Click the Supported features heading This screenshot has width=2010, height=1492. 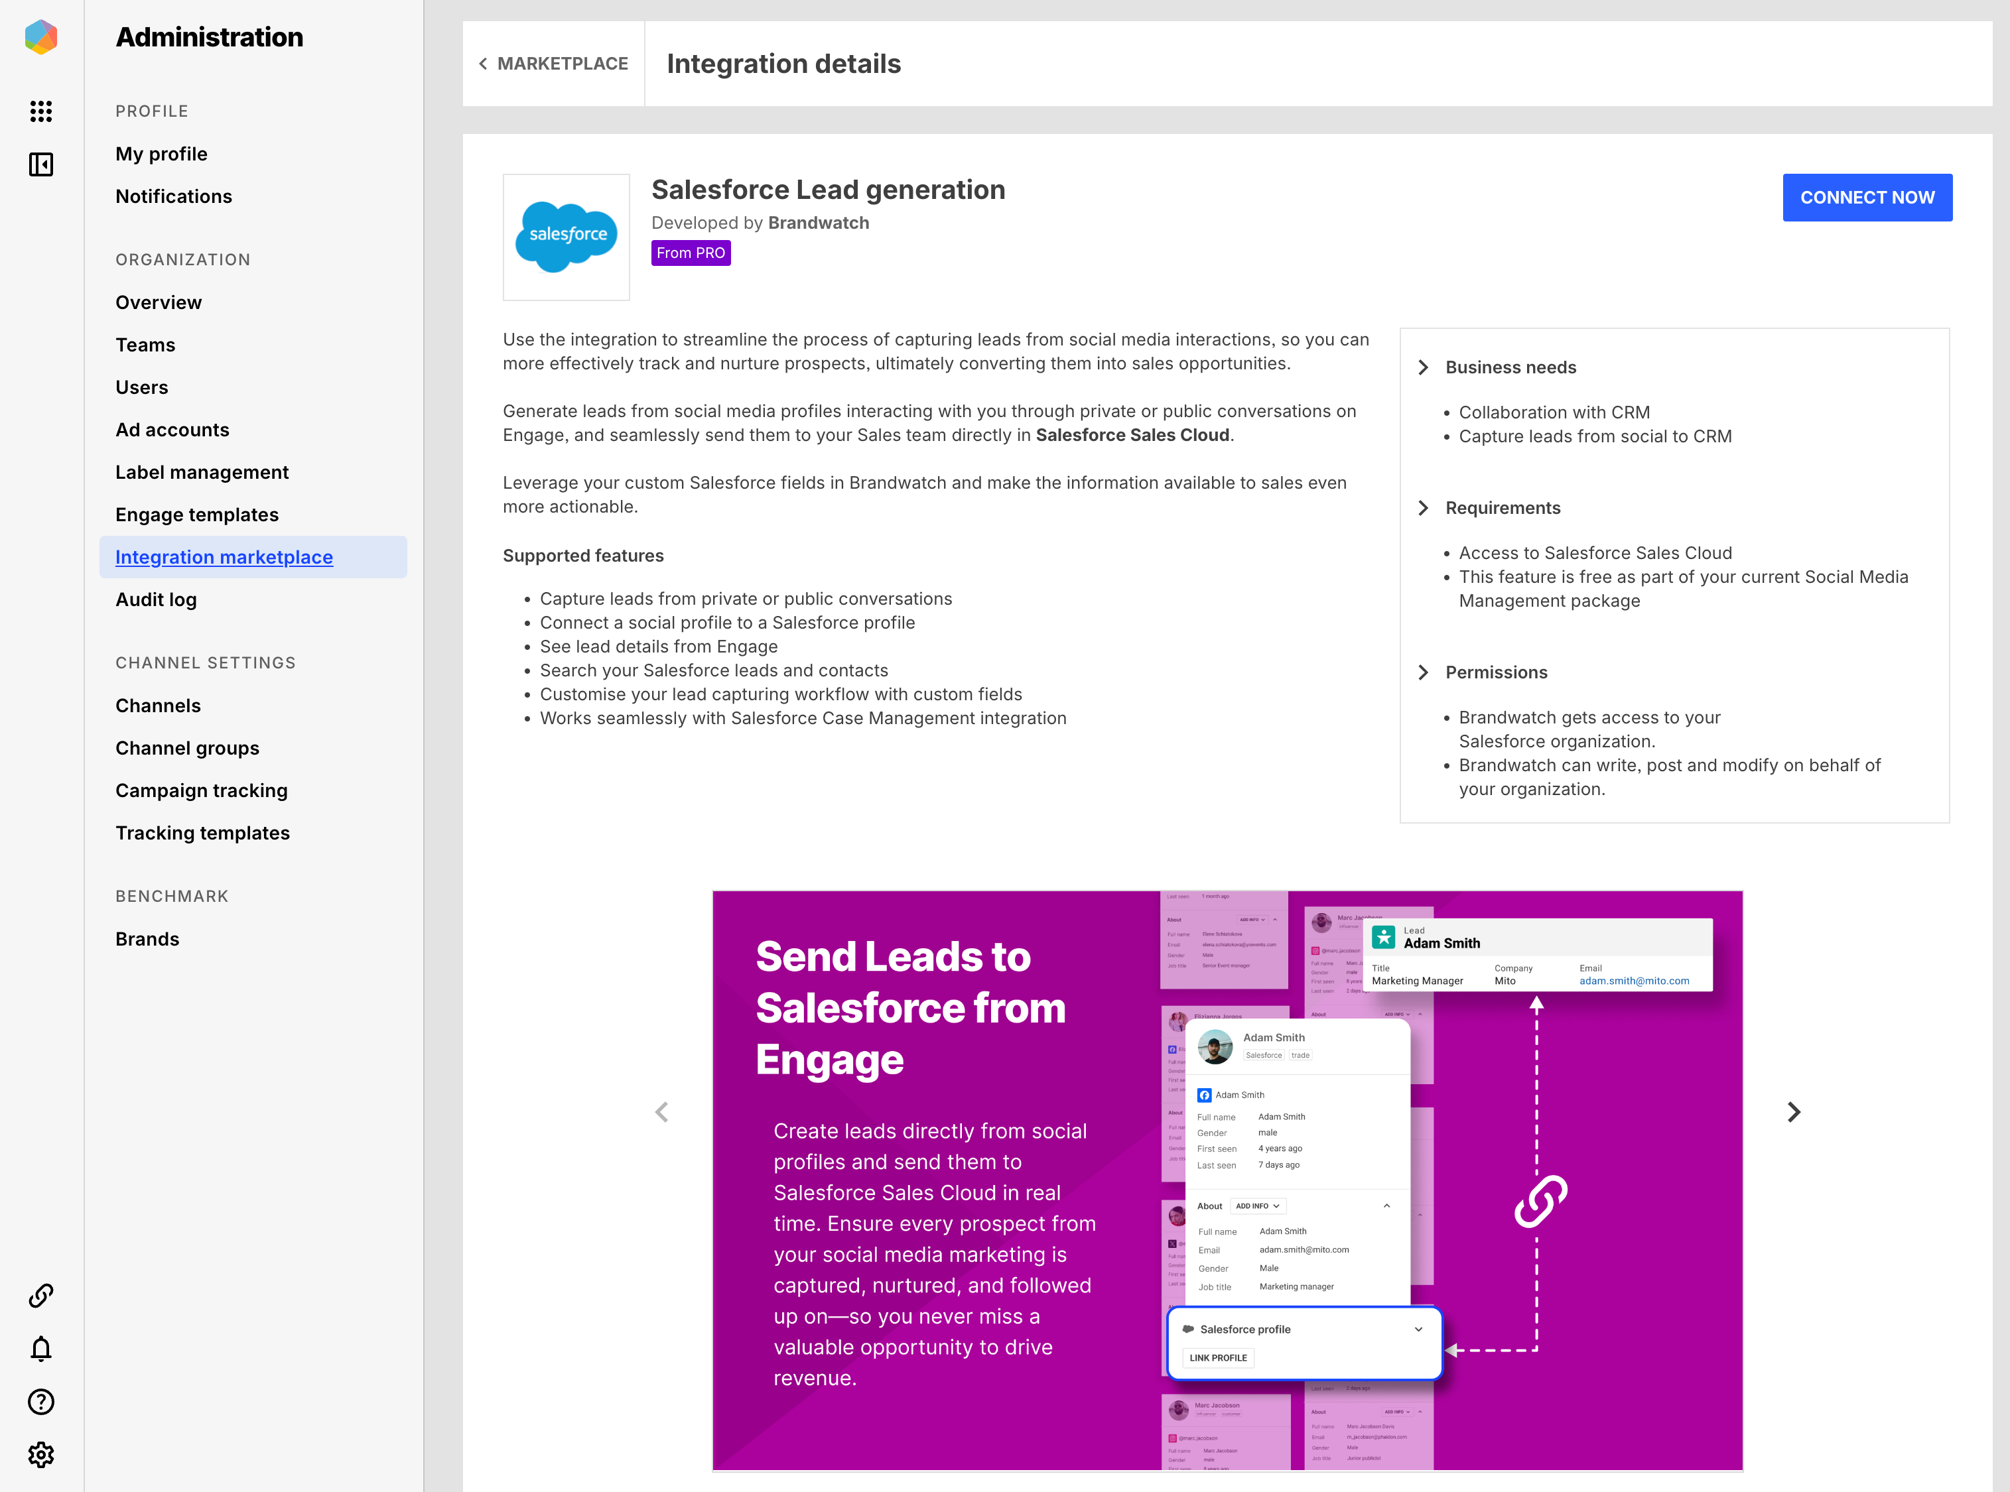584,556
